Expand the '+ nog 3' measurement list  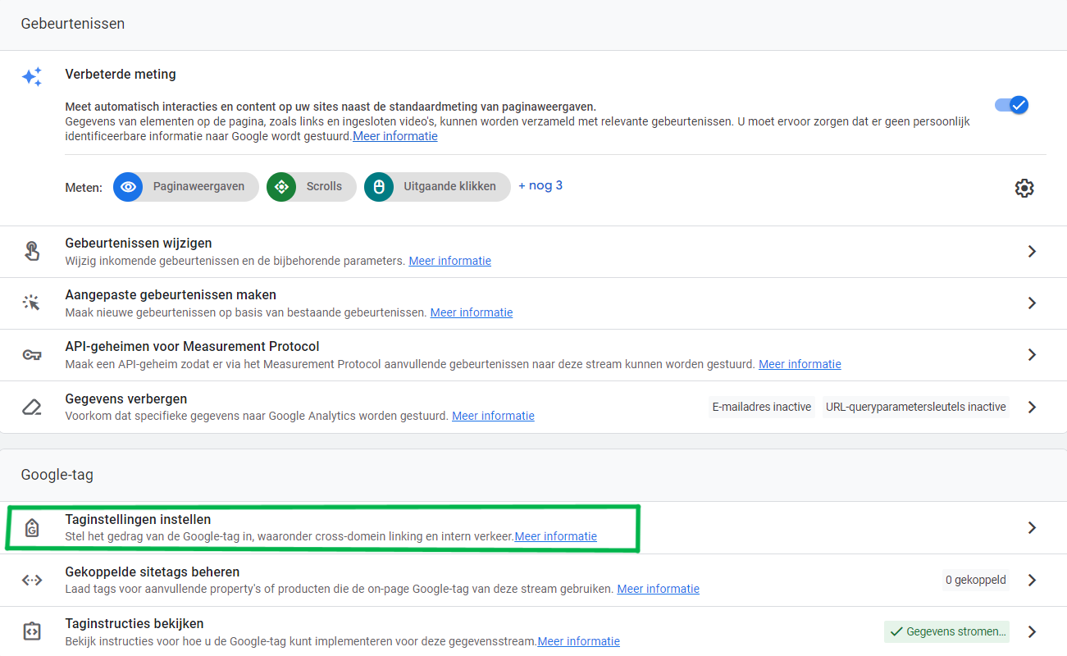[540, 185]
